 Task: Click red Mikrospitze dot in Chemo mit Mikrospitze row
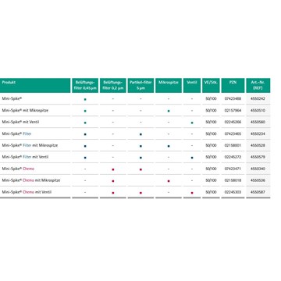point(169,181)
